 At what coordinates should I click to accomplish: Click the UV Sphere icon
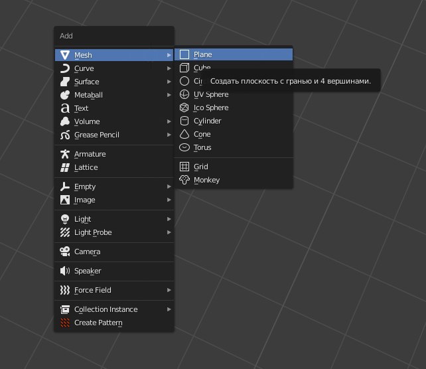pyautogui.click(x=184, y=94)
